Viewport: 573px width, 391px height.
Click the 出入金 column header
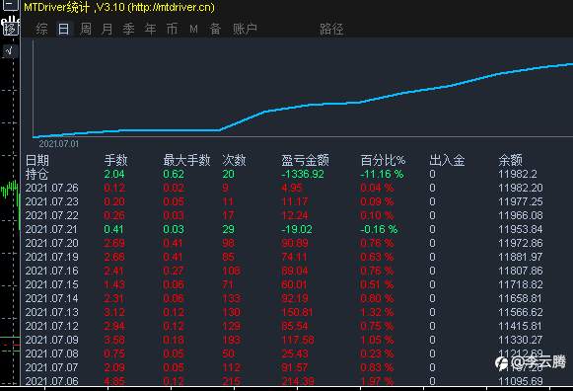click(447, 160)
